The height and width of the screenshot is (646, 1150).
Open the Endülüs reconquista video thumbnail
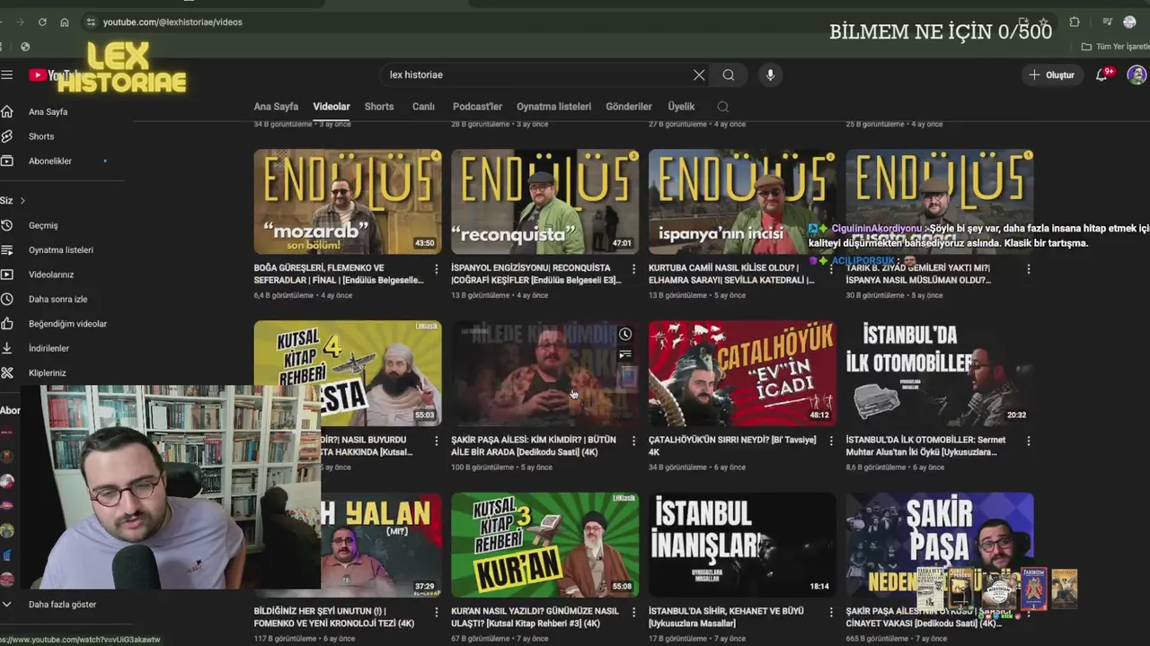[545, 202]
